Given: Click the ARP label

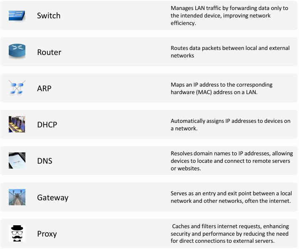Looking at the screenshot, I should [x=44, y=88].
